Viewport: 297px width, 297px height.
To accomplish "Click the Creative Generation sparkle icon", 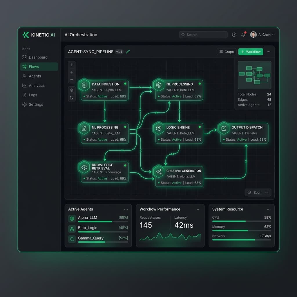I will click(159, 172).
